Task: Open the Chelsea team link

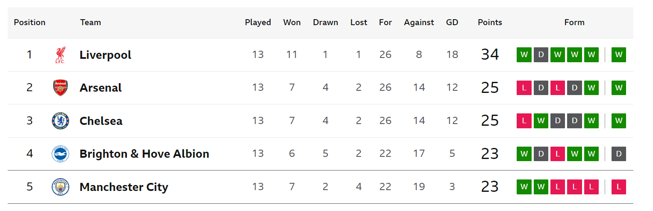Action: [101, 121]
